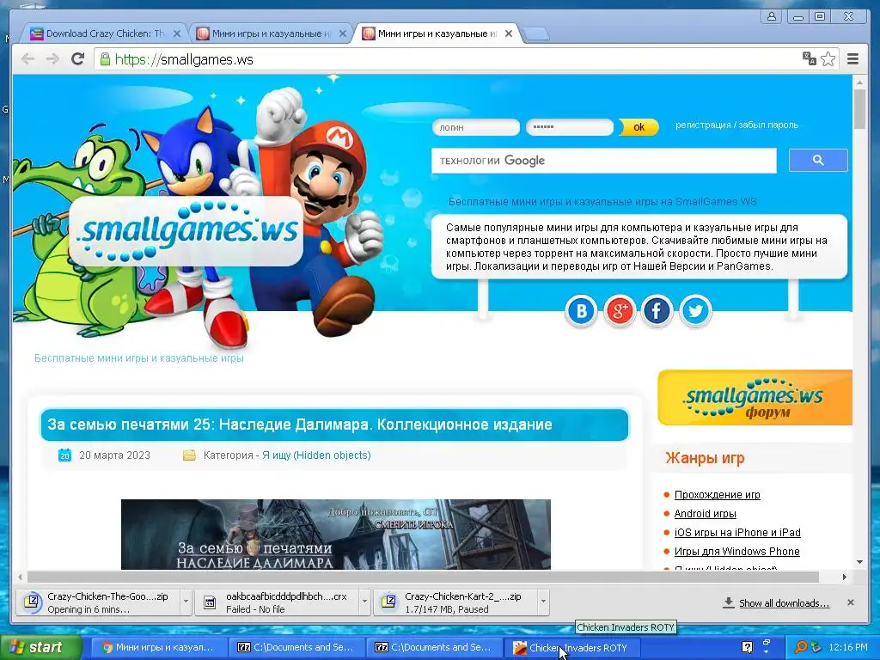The image size is (880, 660).
Task: Open dropdown for Crazy-Chicken-Kart-2 download
Action: click(543, 602)
